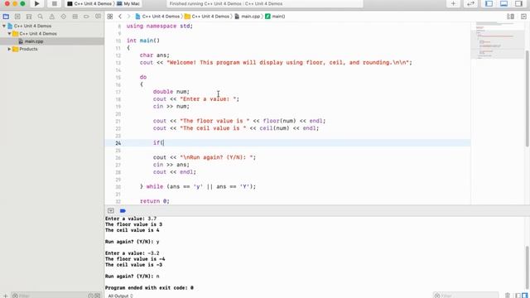The image size is (530, 298).
Task: Choose the My Mac run destination
Action: pyautogui.click(x=128, y=3)
